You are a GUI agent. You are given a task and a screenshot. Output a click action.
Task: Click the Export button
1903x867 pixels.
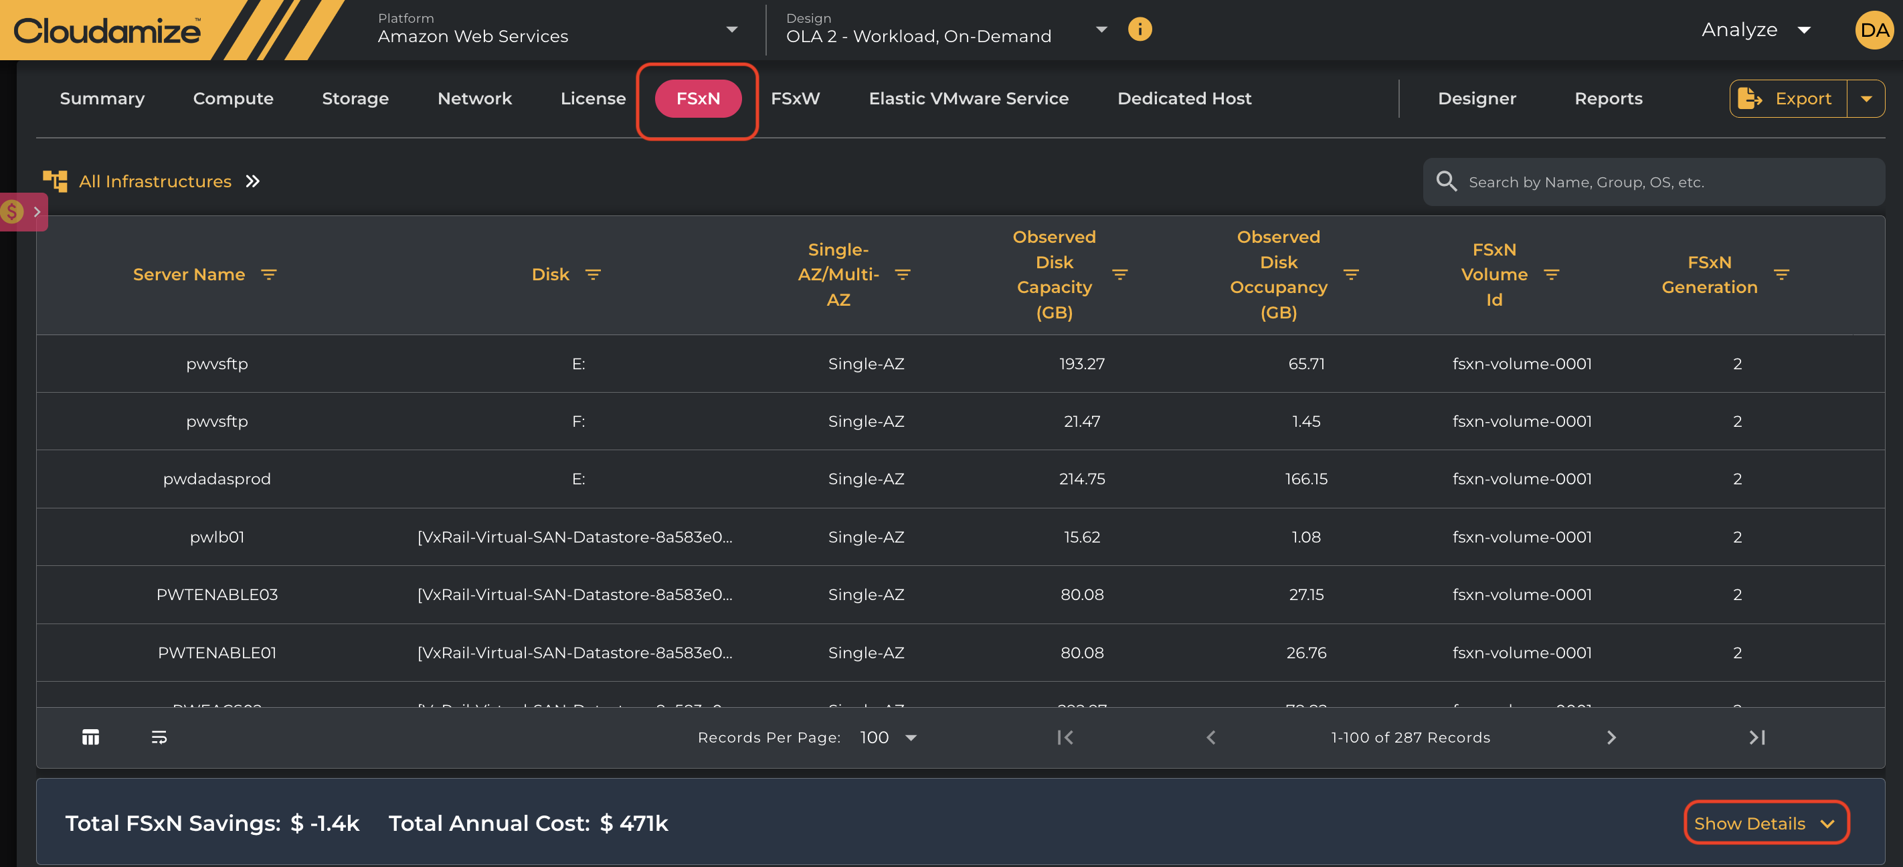pyautogui.click(x=1788, y=99)
